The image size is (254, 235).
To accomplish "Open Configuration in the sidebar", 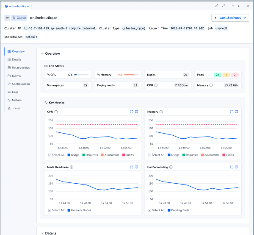I will [x=19, y=84].
